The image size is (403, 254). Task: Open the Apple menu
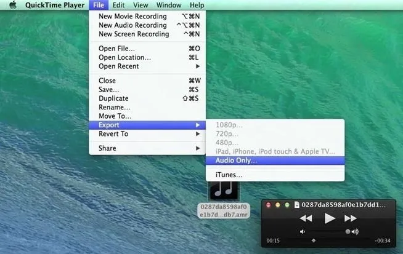point(13,5)
